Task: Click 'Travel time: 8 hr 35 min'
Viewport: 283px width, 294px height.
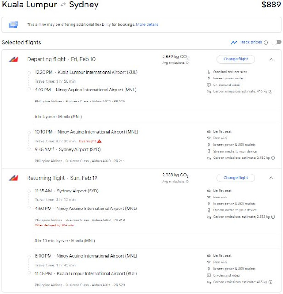Action: pos(55,141)
